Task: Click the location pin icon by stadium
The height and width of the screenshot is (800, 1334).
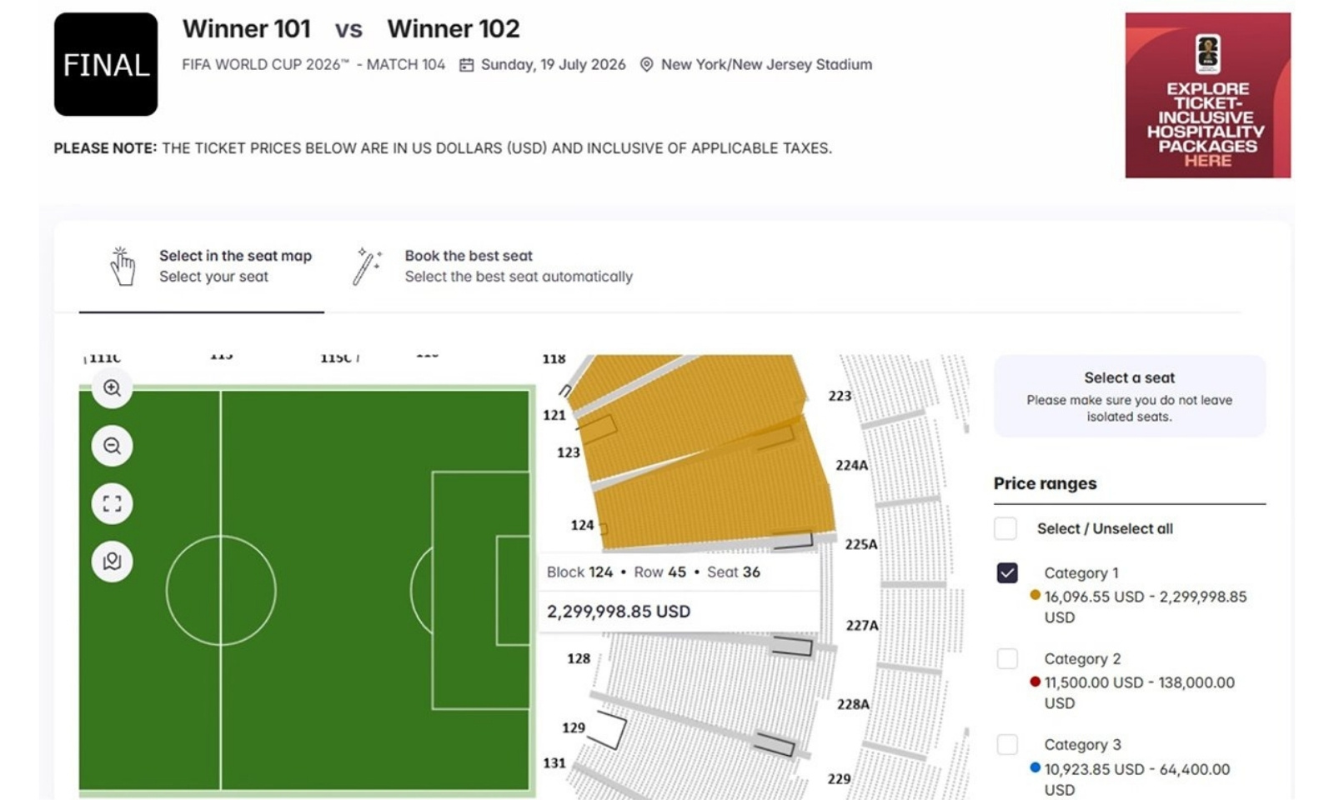Action: [646, 65]
